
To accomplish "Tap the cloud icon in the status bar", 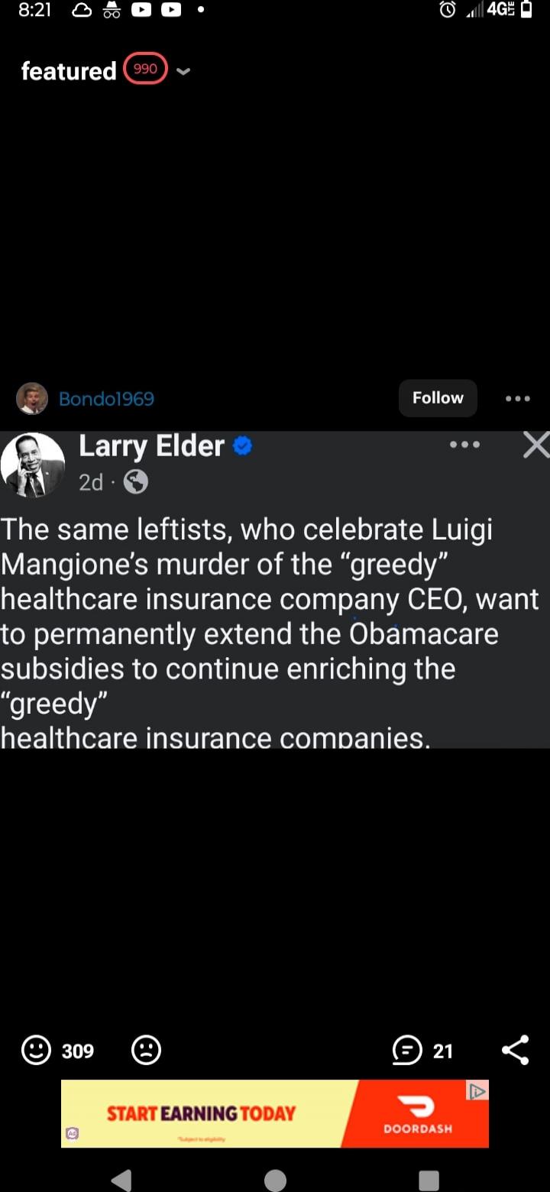I will 80,10.
